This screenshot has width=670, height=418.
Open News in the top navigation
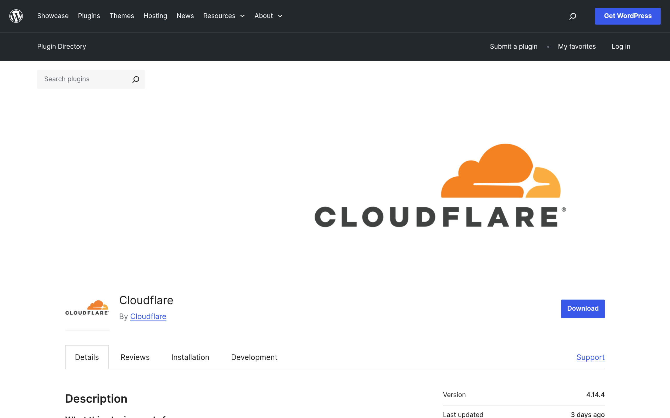click(x=185, y=16)
